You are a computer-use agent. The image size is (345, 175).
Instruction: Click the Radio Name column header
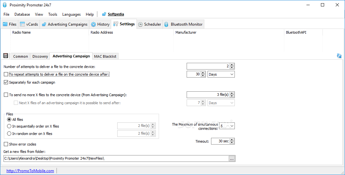click(x=49, y=32)
